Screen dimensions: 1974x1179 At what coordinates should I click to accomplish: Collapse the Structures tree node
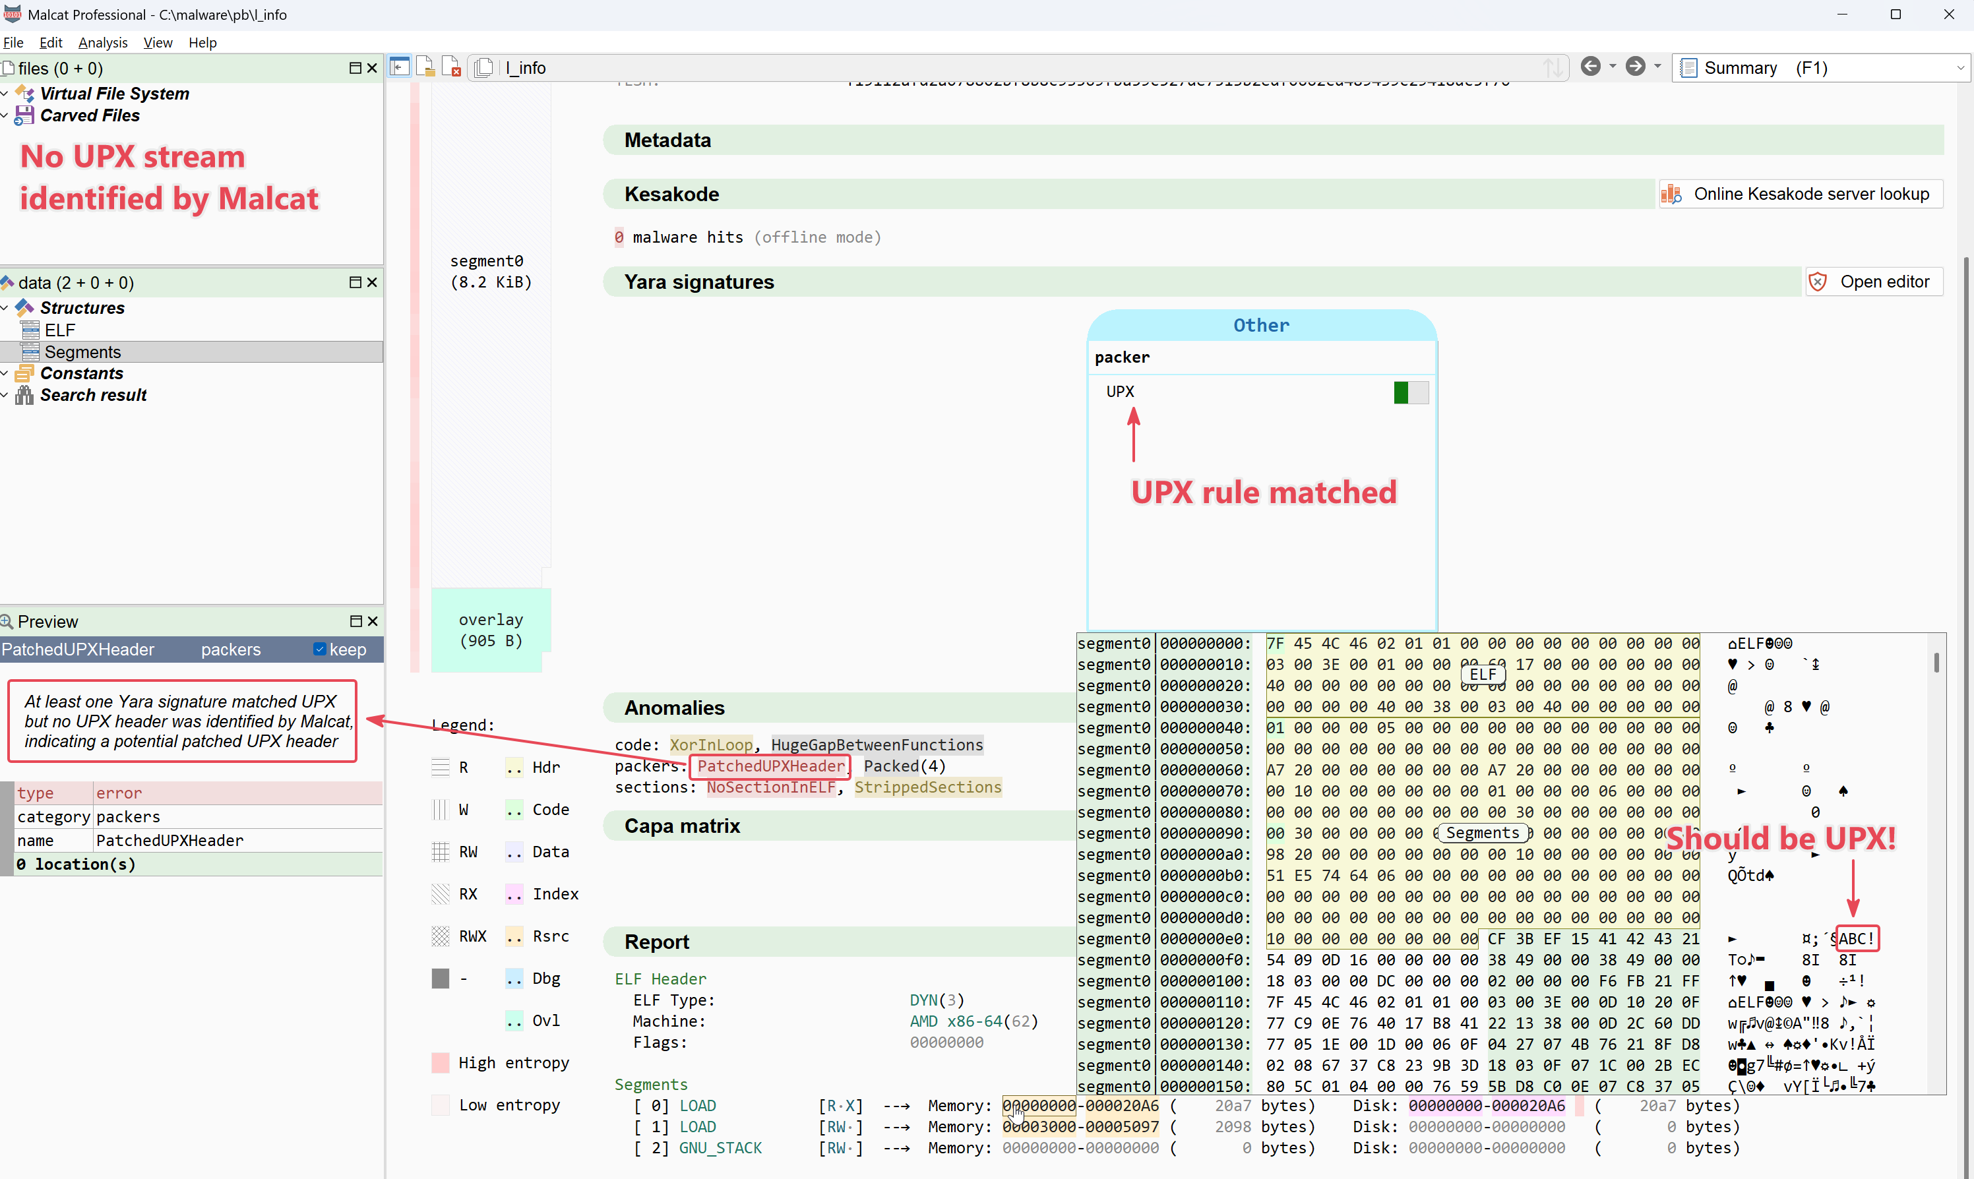coord(5,307)
